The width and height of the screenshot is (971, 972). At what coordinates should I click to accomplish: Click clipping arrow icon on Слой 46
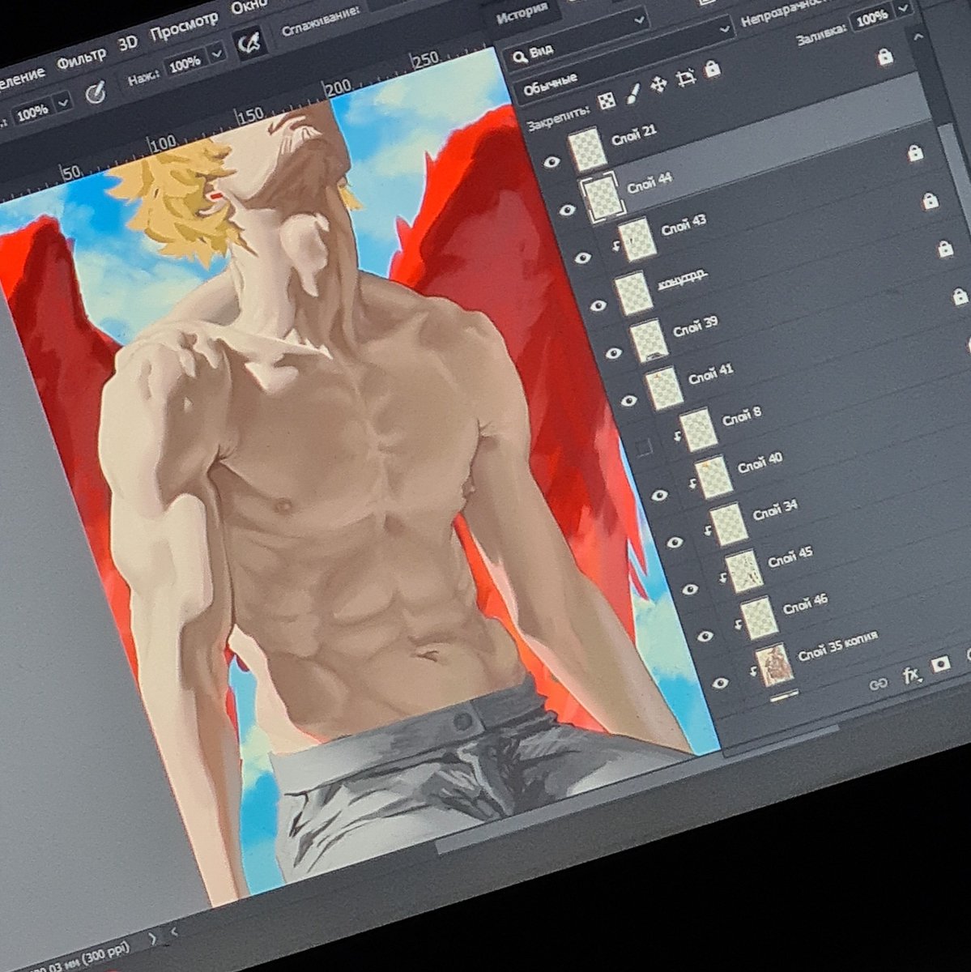738,624
